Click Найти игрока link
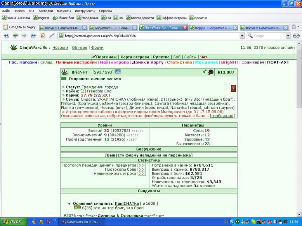The image size is (302, 226). click(x=114, y=62)
